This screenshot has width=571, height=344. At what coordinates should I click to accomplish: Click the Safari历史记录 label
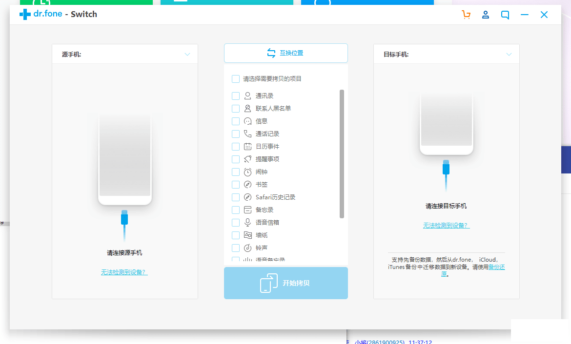[x=275, y=197]
